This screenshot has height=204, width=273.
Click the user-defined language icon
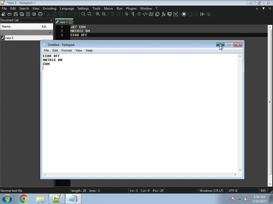145,14
